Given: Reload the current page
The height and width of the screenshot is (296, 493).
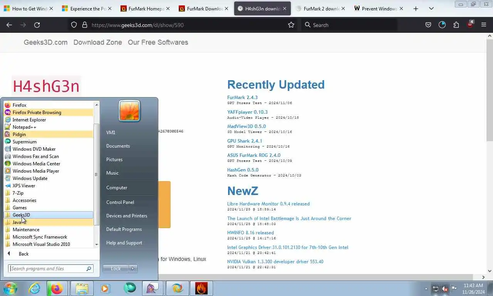Looking at the screenshot, I should 37,25.
